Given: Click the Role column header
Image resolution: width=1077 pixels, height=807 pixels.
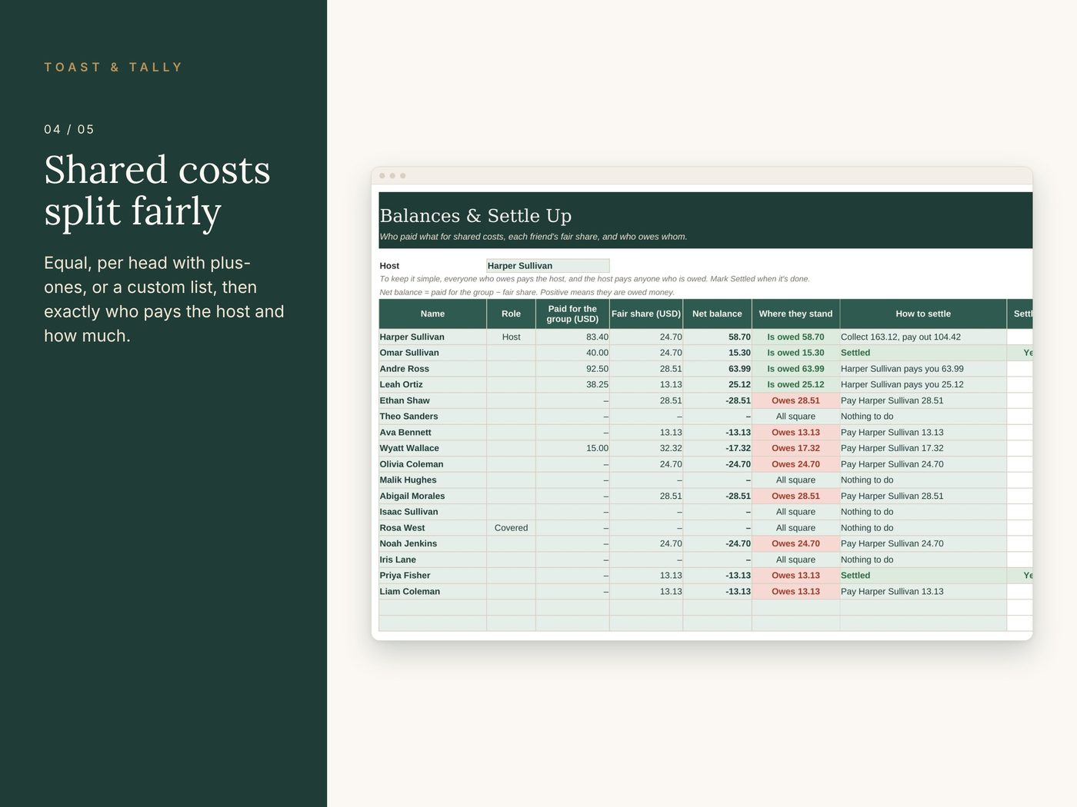Looking at the screenshot, I should (511, 314).
